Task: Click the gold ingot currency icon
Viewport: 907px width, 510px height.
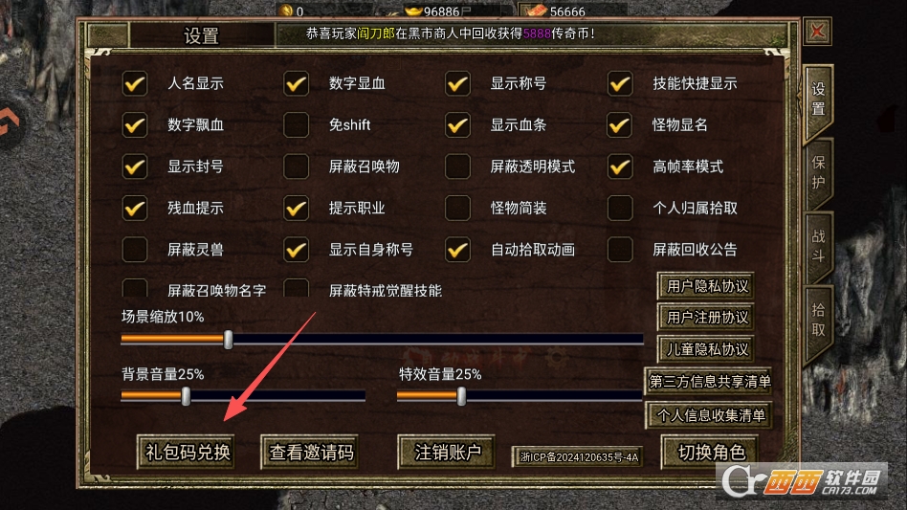Action: coord(412,11)
